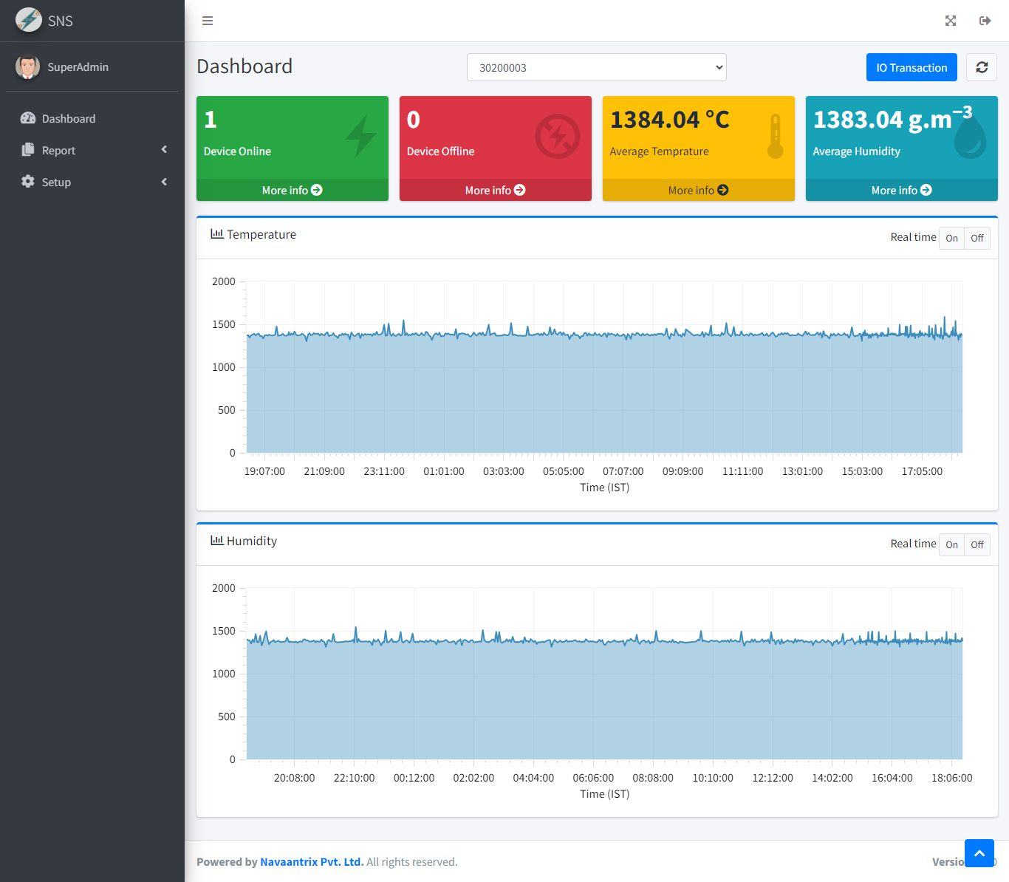
Task: Click the water drop icon on humidity card
Action: coord(970,137)
